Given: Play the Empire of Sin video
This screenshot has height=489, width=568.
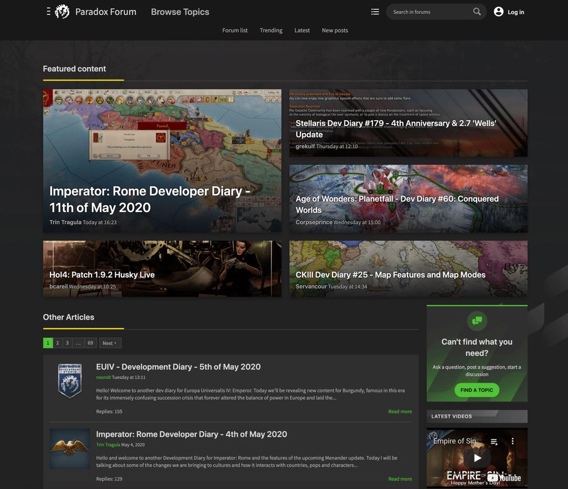Looking at the screenshot, I should tap(477, 458).
